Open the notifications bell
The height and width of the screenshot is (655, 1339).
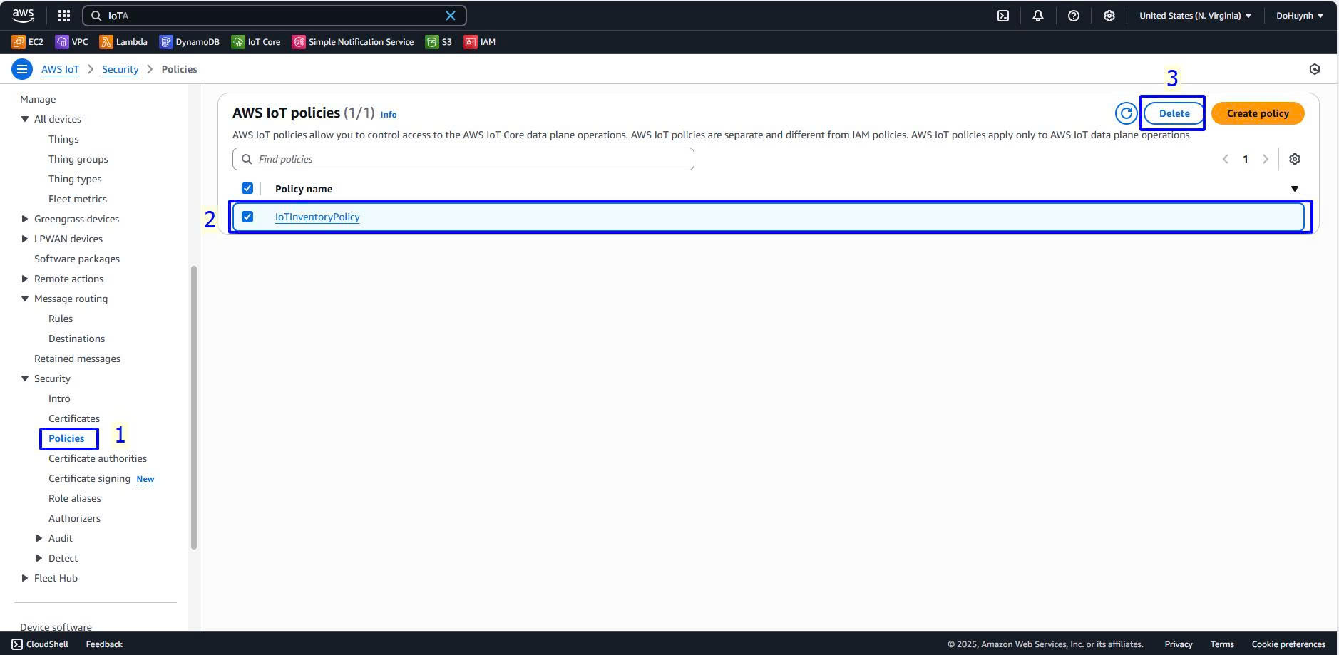[1037, 16]
